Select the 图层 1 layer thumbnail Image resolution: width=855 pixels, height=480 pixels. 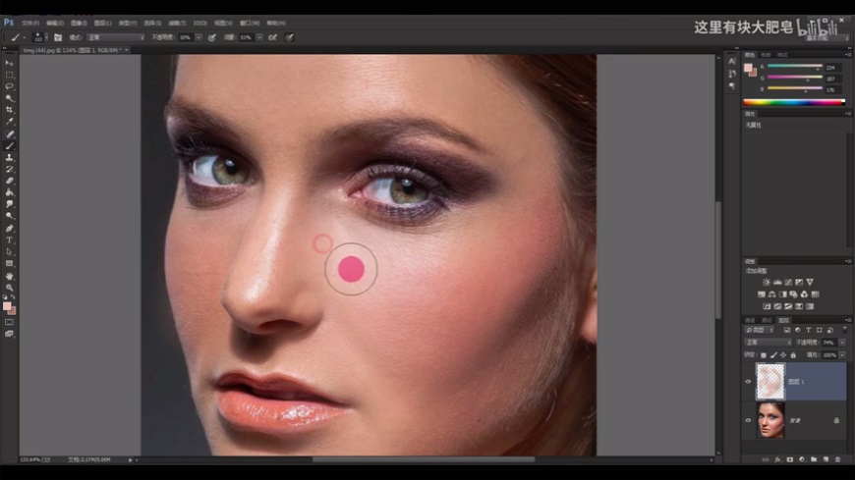point(770,381)
